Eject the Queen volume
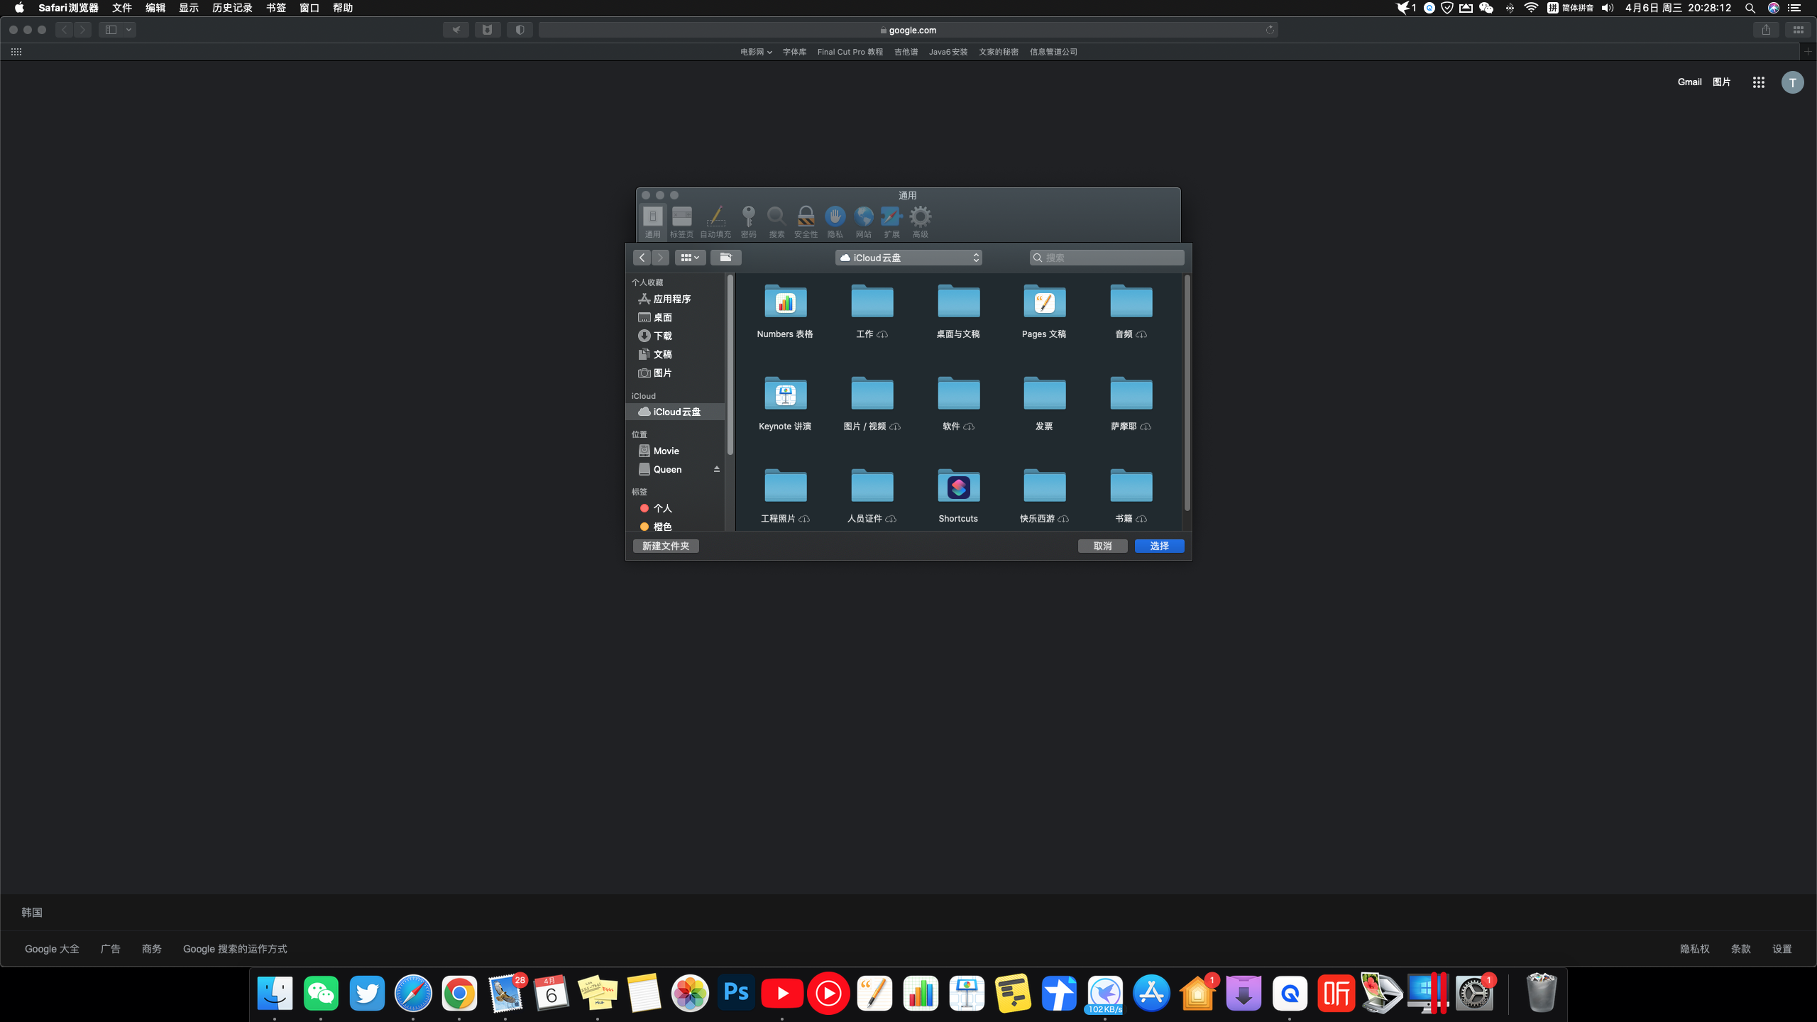1817x1022 pixels. point(717,469)
